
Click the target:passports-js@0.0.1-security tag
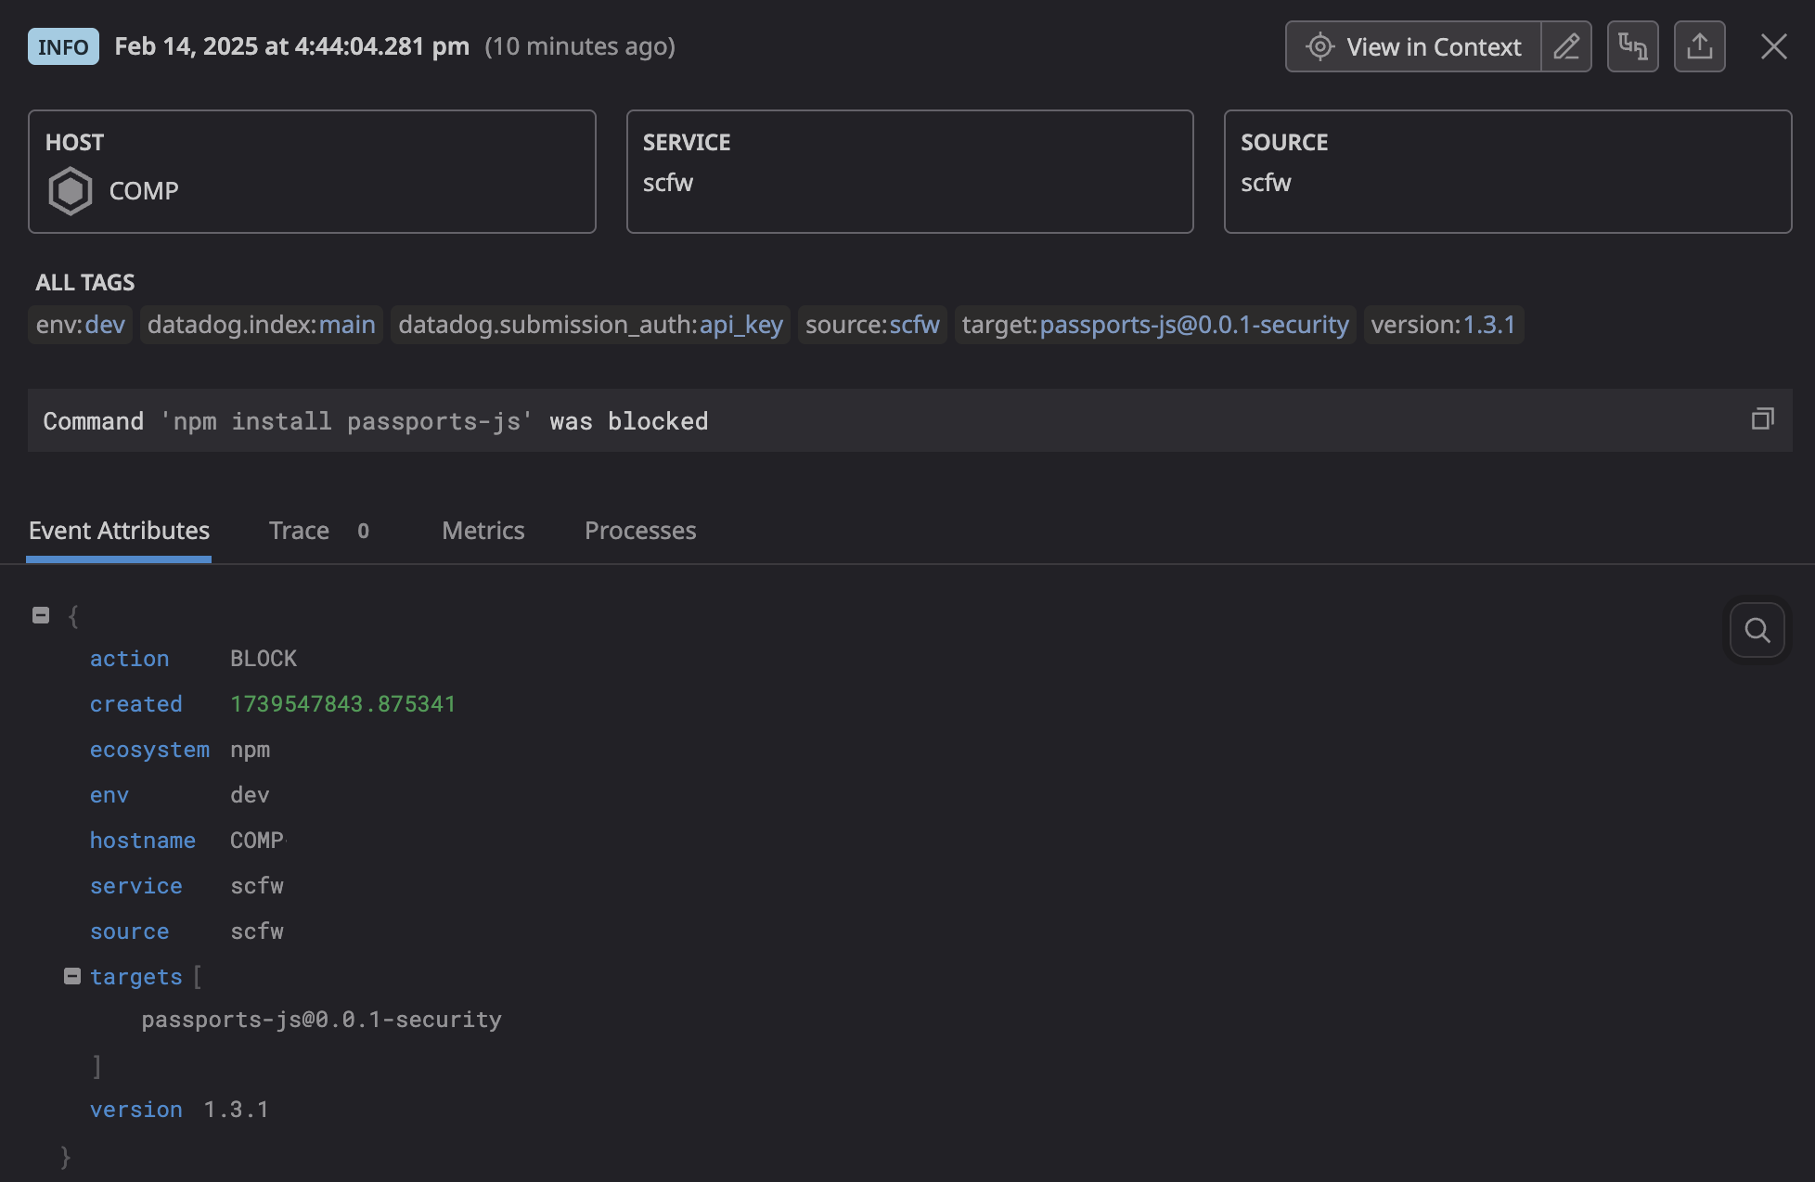tap(1154, 325)
